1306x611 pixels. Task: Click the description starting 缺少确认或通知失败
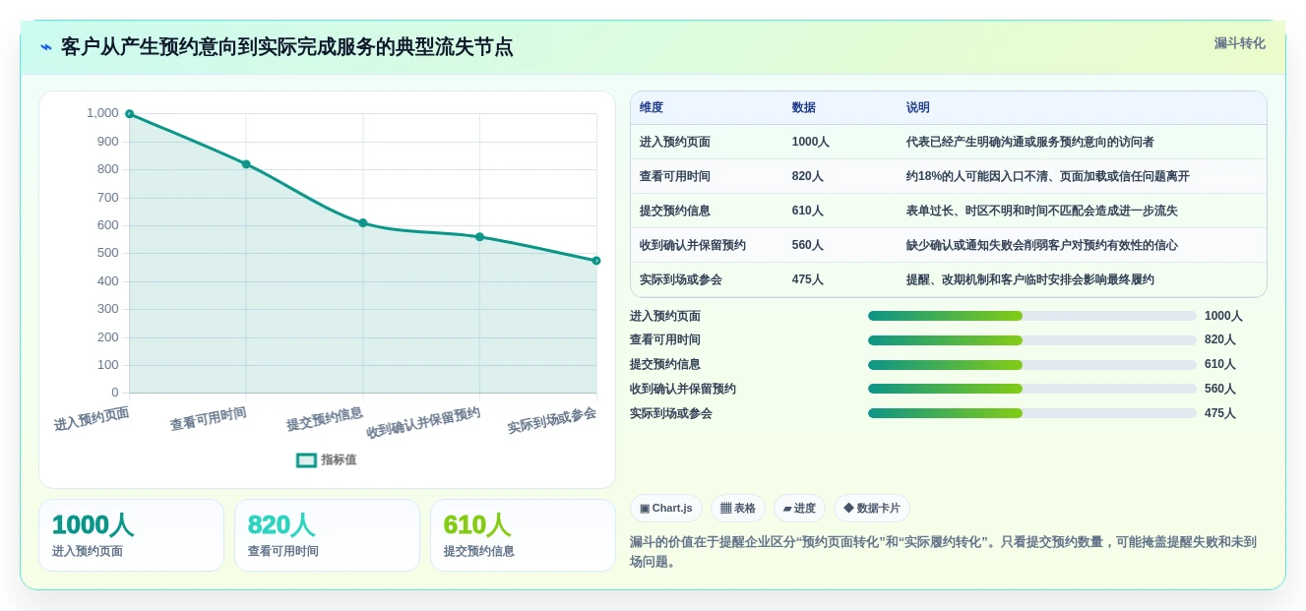coord(1042,246)
